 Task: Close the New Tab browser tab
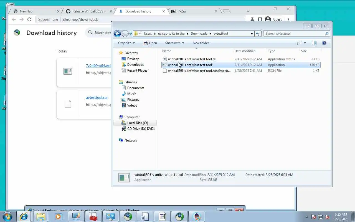pos(58,11)
